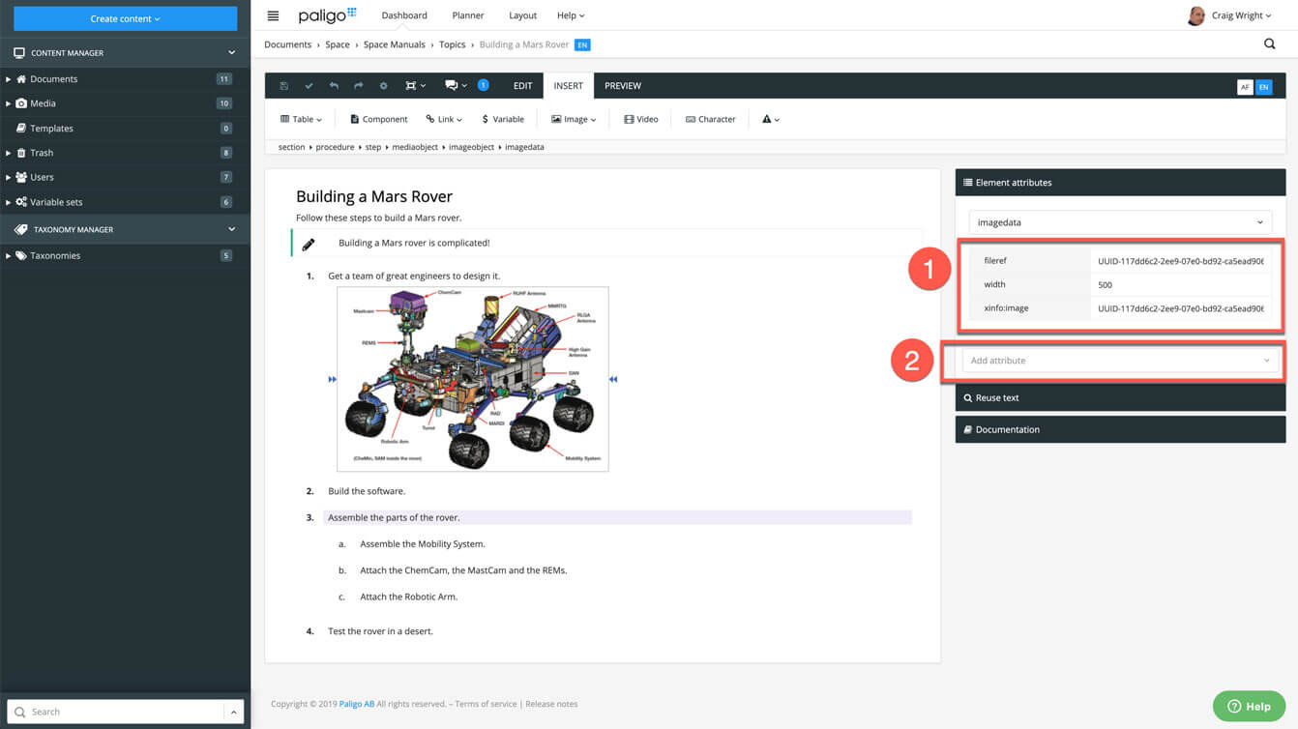Click the comments speech bubble icon

[x=452, y=86]
